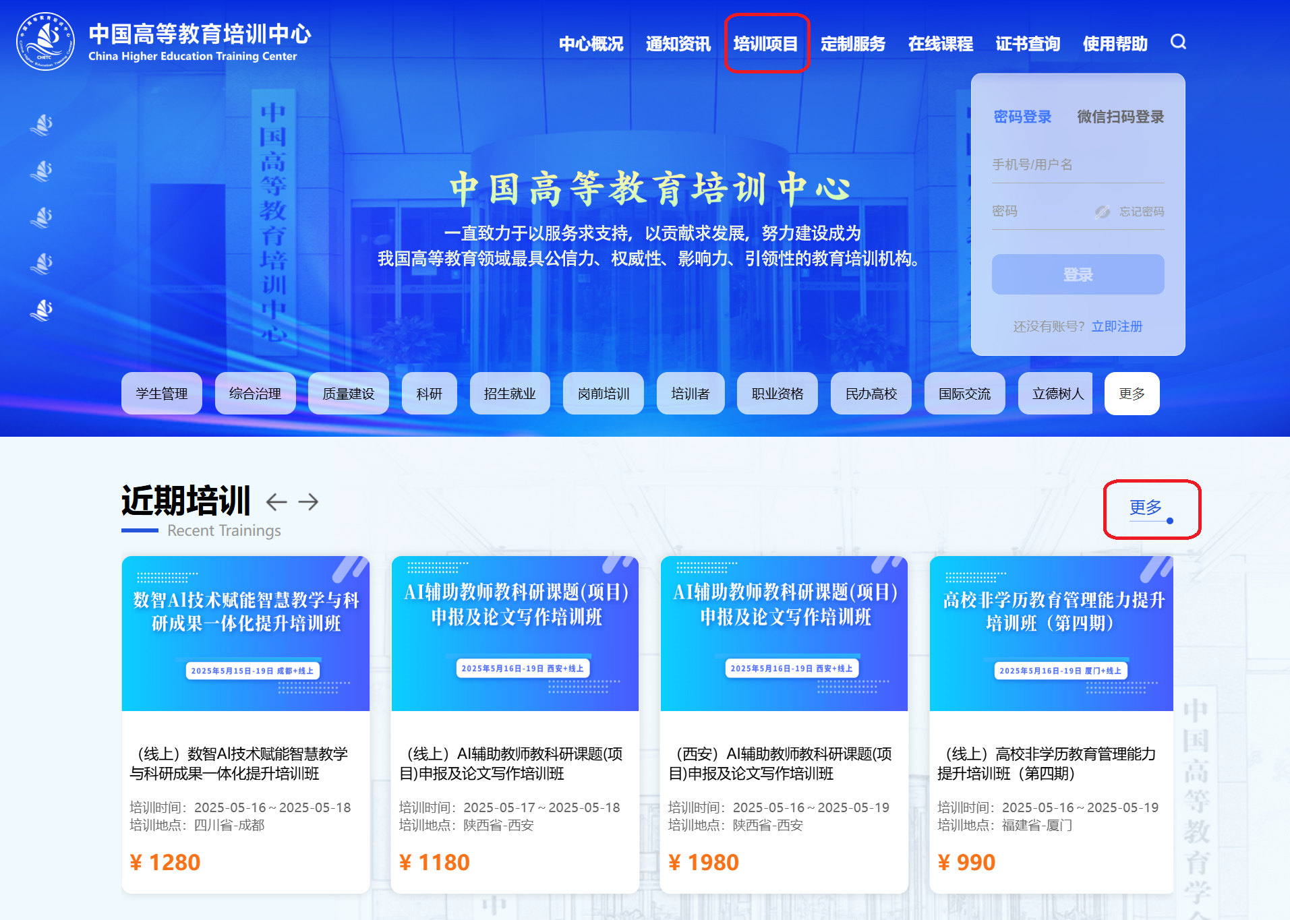1290x920 pixels.
Task: Open course title (线上)AI辅助教师教科研课题
Action: (x=511, y=764)
